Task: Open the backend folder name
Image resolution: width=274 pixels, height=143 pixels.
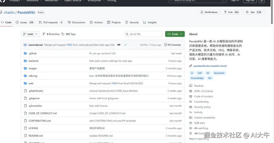Action: pyautogui.click(x=33, y=61)
